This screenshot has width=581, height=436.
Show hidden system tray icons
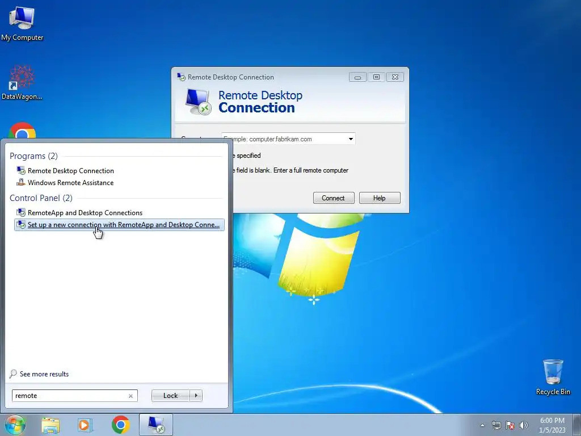(x=482, y=425)
